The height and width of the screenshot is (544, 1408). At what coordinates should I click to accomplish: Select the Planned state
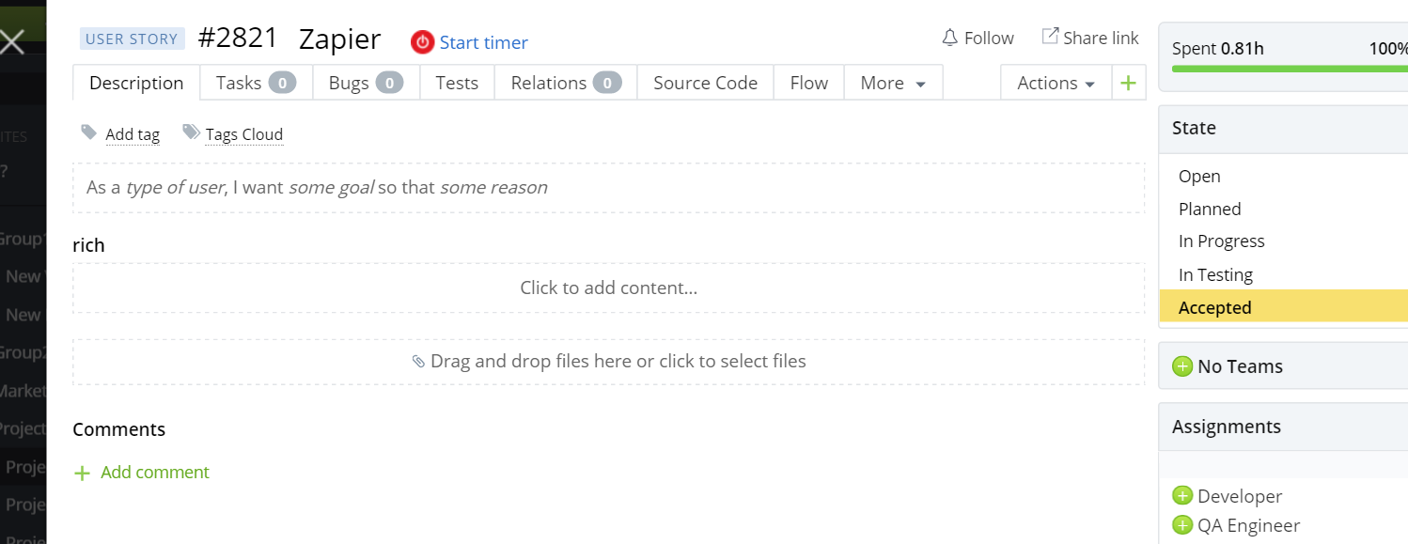(x=1210, y=209)
